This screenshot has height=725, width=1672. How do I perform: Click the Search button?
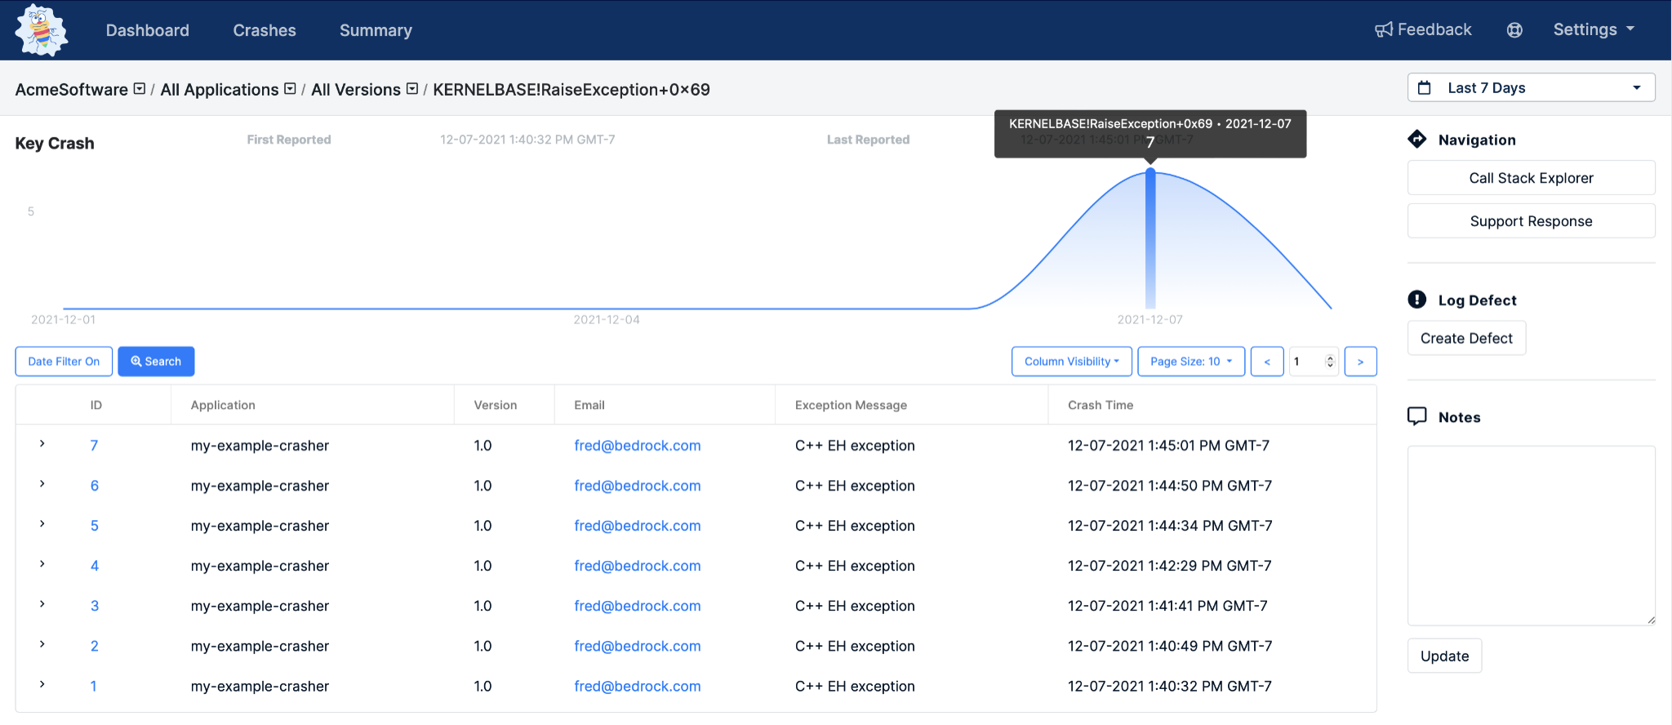click(156, 361)
